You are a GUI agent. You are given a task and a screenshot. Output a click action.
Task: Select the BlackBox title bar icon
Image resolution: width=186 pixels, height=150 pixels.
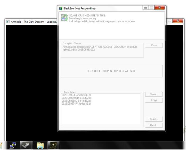60,8
